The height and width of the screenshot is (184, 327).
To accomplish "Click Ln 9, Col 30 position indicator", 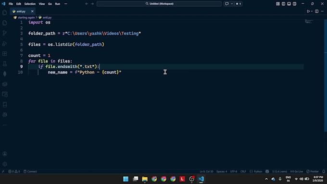I will pos(206,172).
